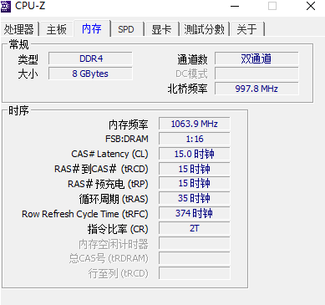Click the FSB:DRAM label
The width and height of the screenshot is (325, 305).
[x=127, y=139]
